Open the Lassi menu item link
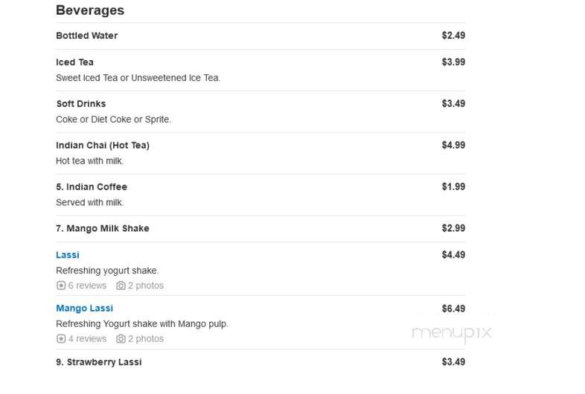585x394 pixels. click(x=68, y=255)
